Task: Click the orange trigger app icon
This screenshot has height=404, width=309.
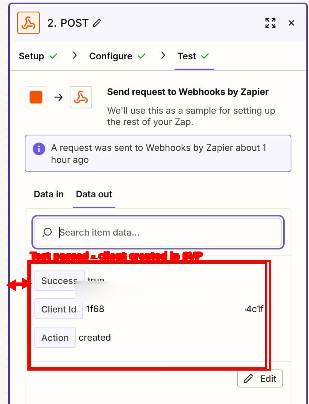Action: pos(36,97)
